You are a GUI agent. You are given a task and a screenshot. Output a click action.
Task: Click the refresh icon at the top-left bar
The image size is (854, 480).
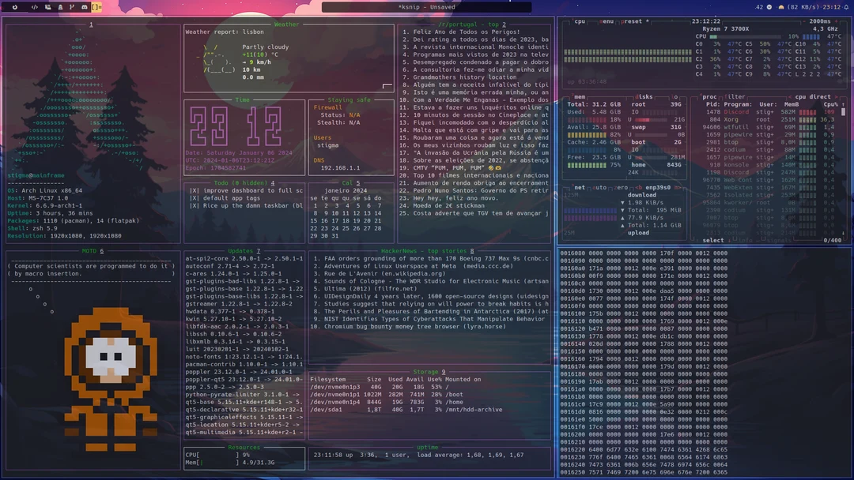pos(15,6)
